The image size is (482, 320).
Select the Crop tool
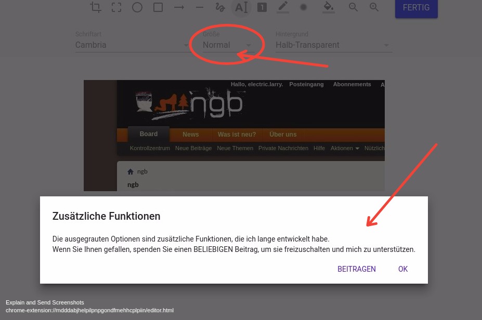(x=96, y=7)
